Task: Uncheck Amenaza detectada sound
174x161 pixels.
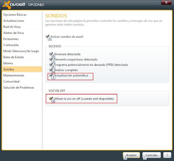Action: tap(51, 54)
